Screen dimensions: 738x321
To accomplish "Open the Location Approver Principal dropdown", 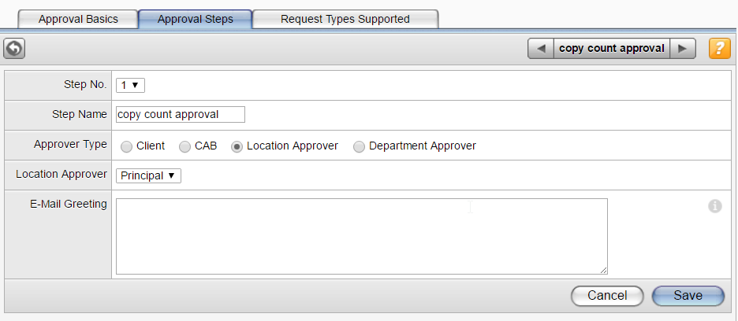I will (148, 175).
